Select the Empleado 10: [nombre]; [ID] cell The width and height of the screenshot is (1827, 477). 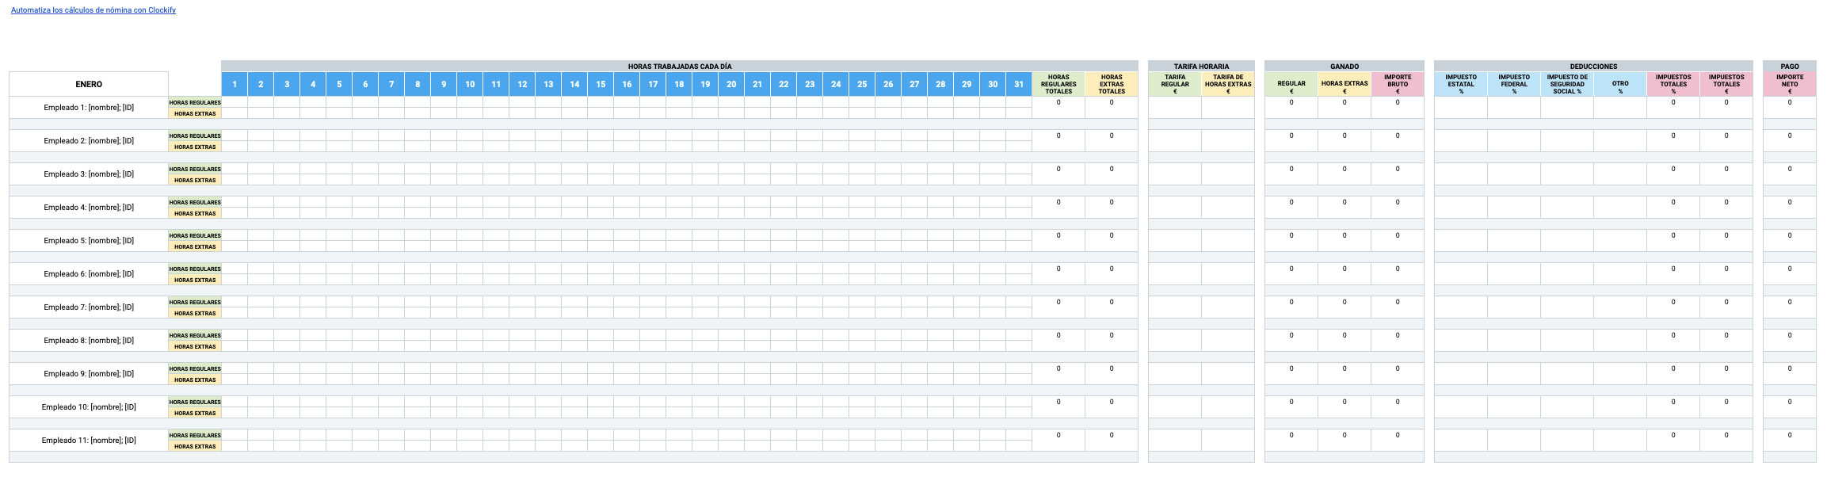point(89,407)
